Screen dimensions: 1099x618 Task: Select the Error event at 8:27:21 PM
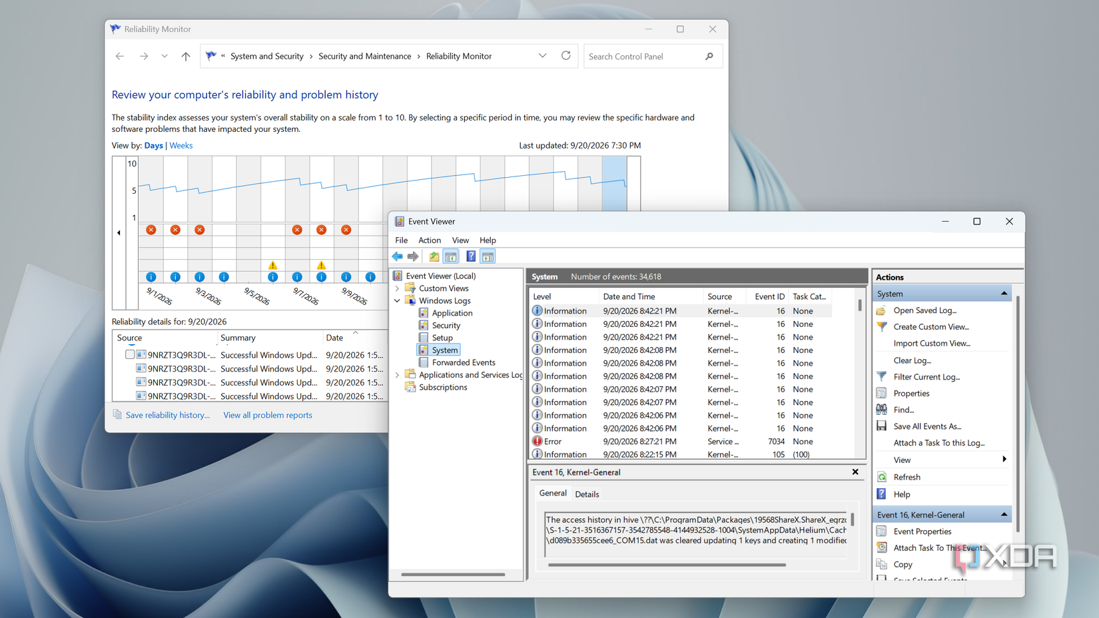[x=679, y=442]
